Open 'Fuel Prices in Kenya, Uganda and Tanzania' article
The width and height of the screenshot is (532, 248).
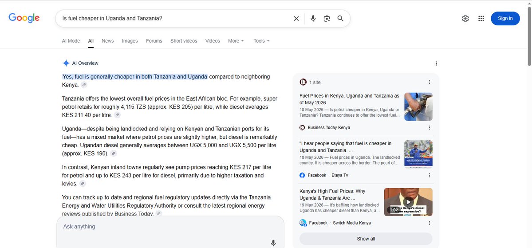[350, 99]
